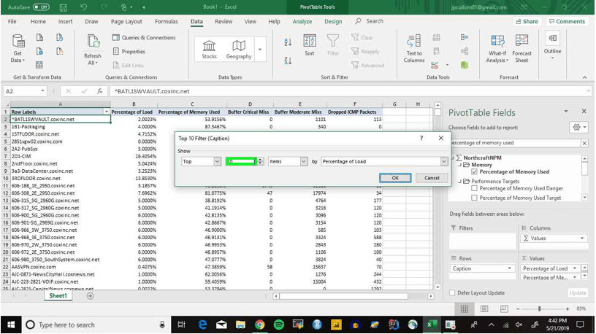The width and height of the screenshot is (596, 334).
Task: Click the Properties icon in Queries group
Action: click(116, 51)
